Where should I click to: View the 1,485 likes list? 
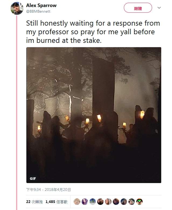(57, 202)
